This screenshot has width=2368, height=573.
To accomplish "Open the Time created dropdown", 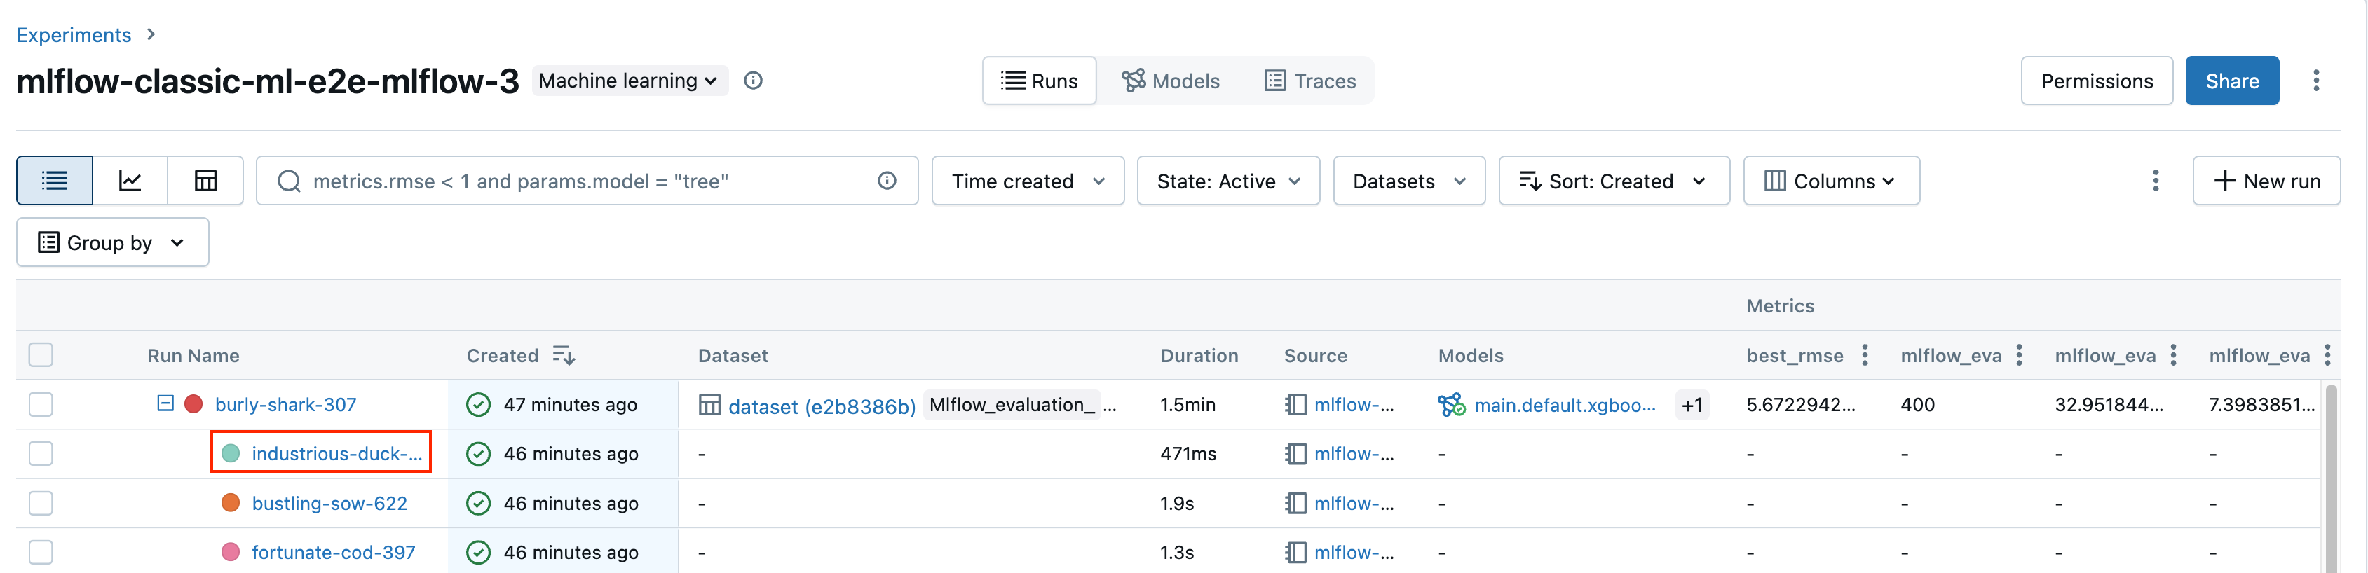I will [x=1027, y=181].
